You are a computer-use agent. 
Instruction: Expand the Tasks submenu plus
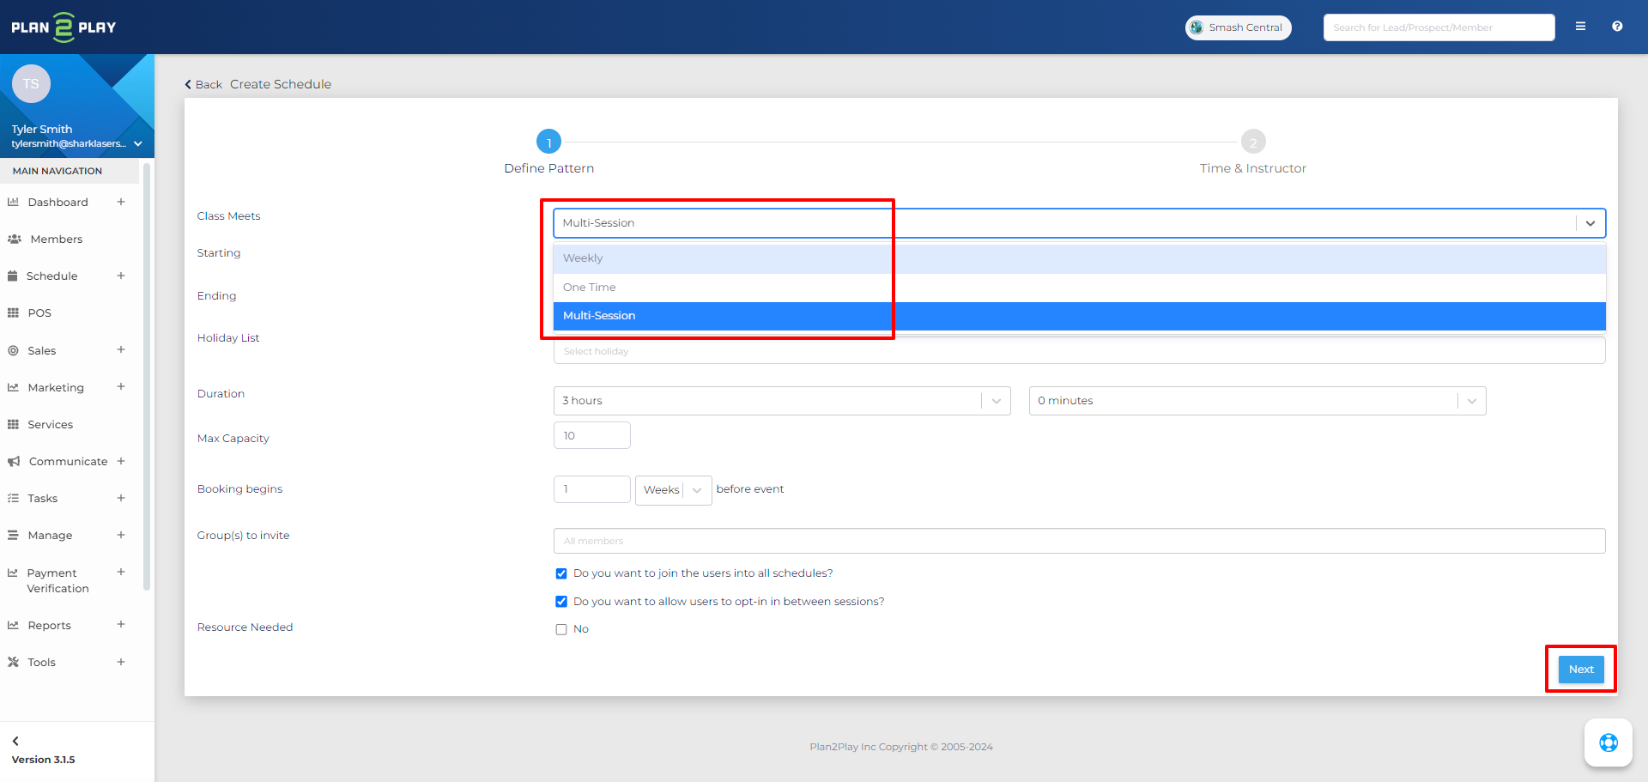click(121, 498)
